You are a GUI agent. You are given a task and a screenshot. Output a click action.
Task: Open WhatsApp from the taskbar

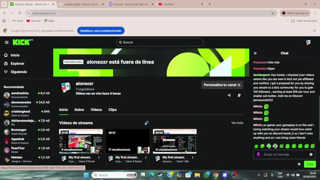(207, 175)
